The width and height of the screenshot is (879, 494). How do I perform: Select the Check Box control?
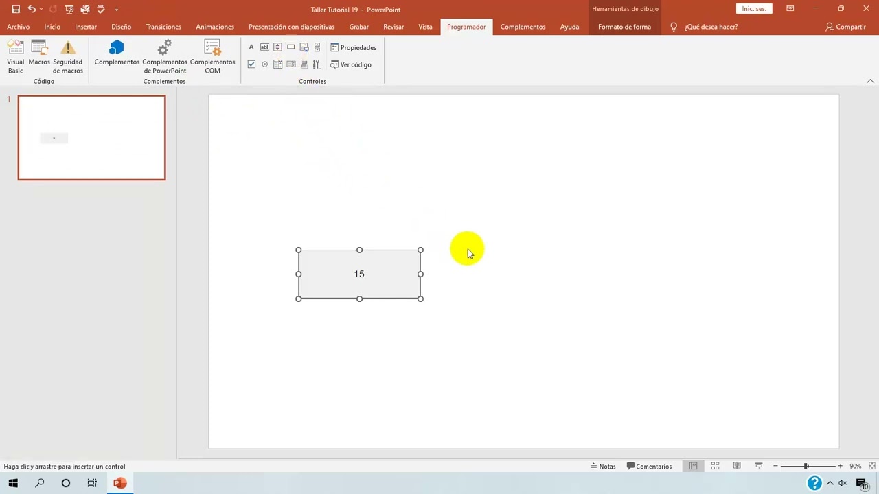click(251, 64)
